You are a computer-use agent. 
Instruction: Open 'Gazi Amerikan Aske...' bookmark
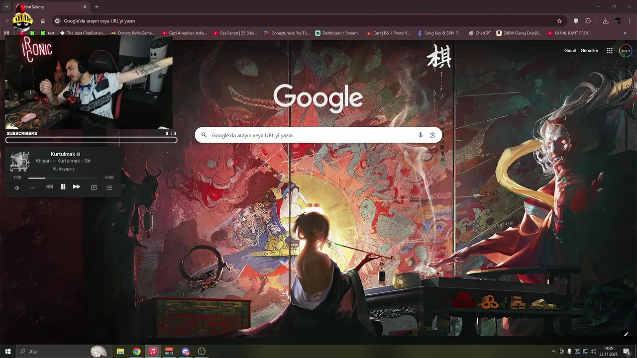(x=185, y=33)
